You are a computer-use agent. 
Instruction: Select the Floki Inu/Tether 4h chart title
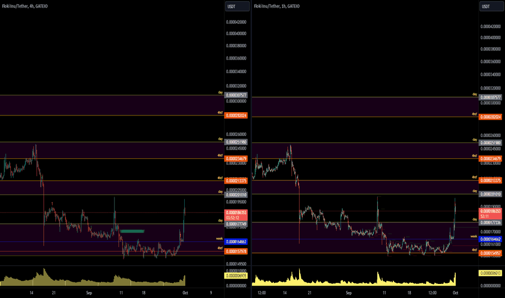point(25,6)
